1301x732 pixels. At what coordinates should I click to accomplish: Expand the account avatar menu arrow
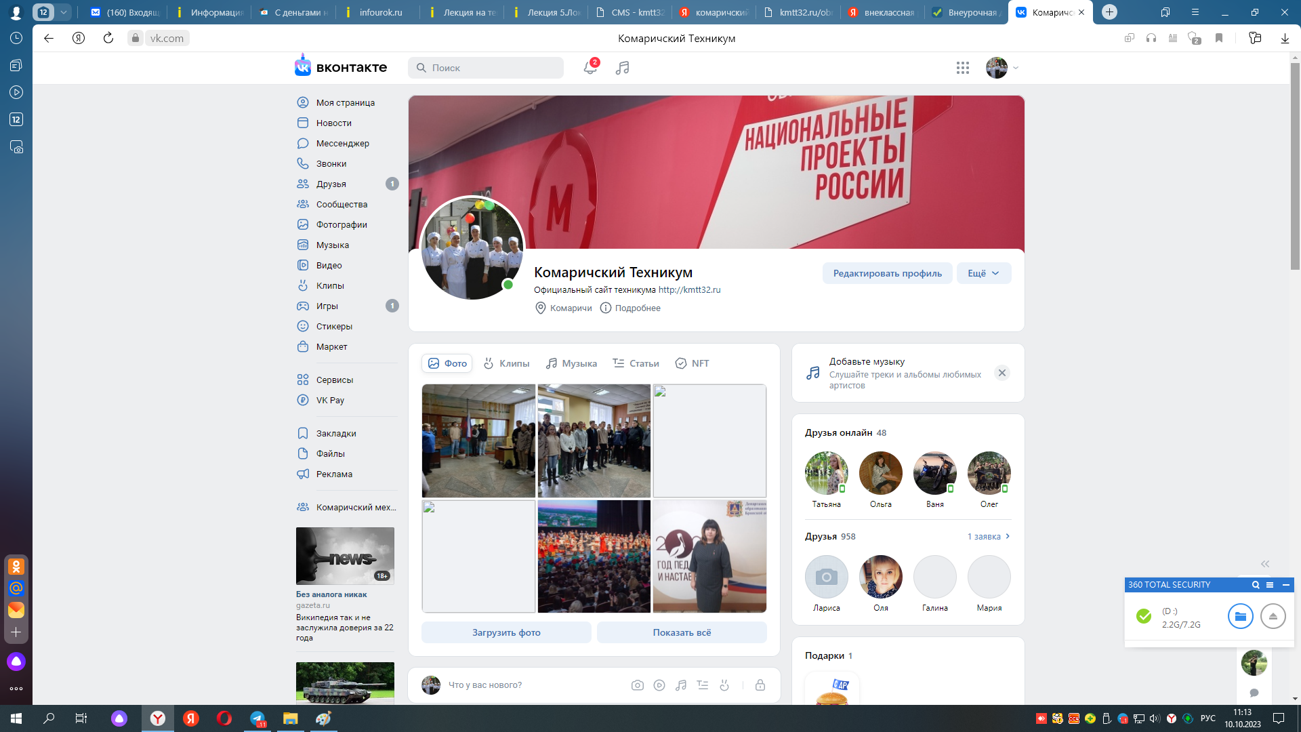click(x=1016, y=68)
